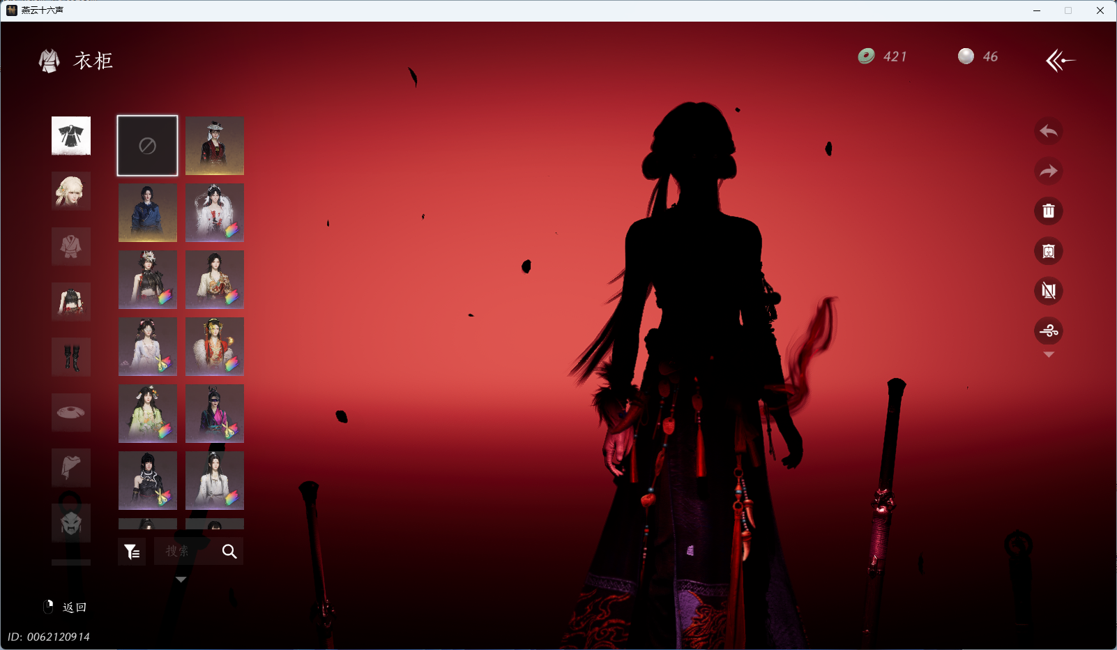Click the double-arrow back icon at top right

coord(1060,61)
